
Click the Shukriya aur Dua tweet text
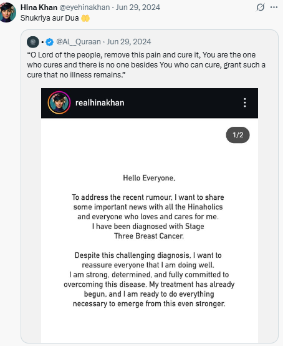49,18
